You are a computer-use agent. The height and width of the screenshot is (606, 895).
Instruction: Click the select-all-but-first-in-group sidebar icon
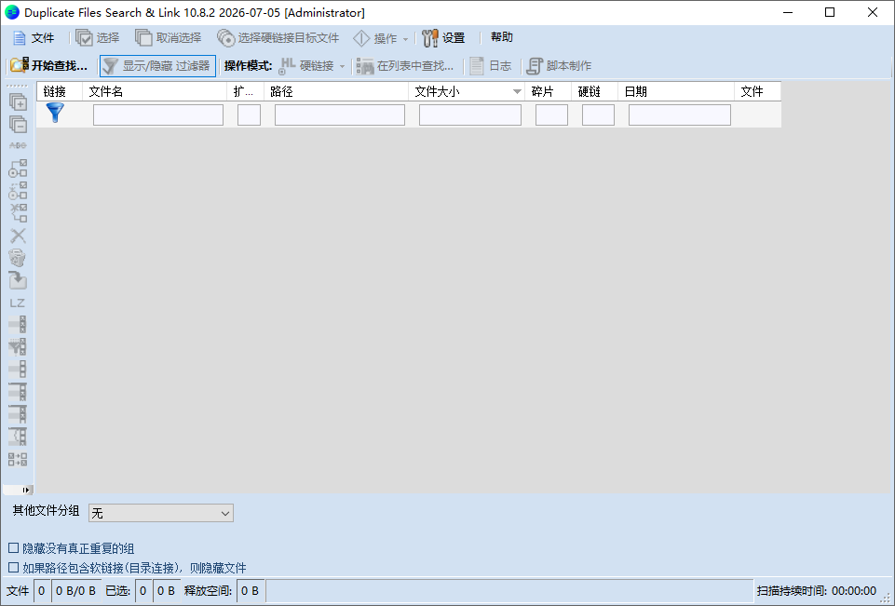tap(18, 392)
